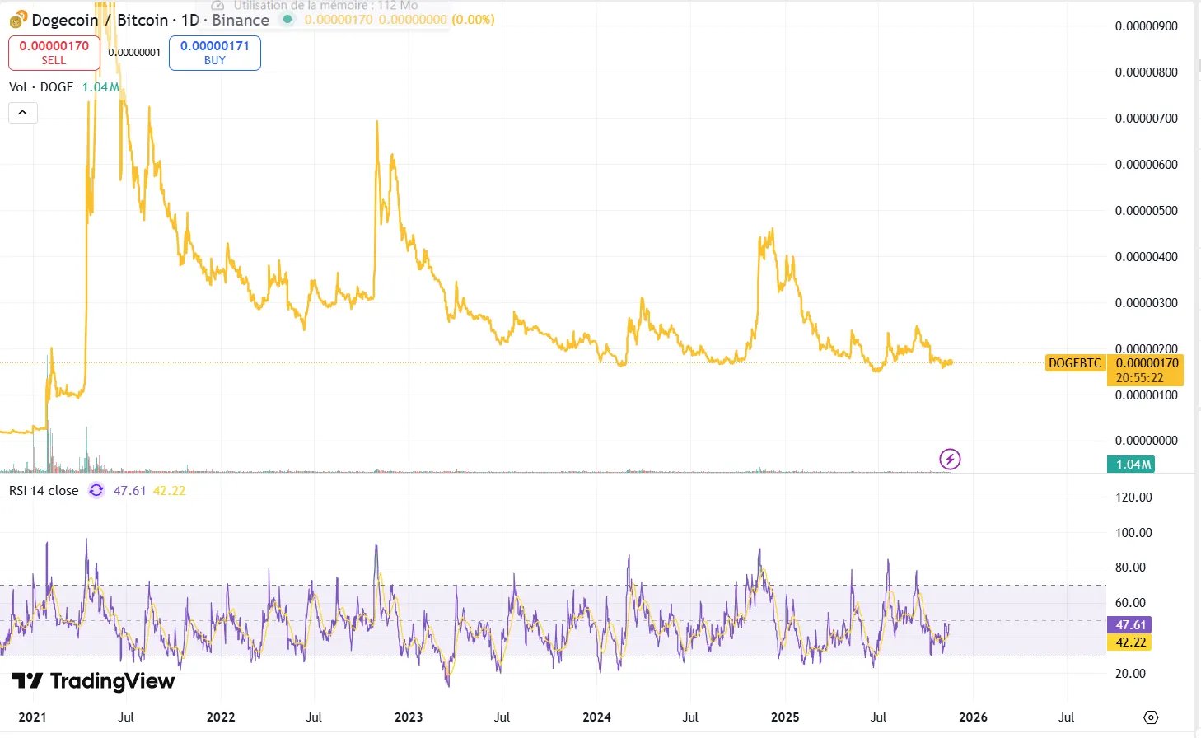Click the 2026 label on time axis
Image resolution: width=1201 pixels, height=738 pixels.
973,717
